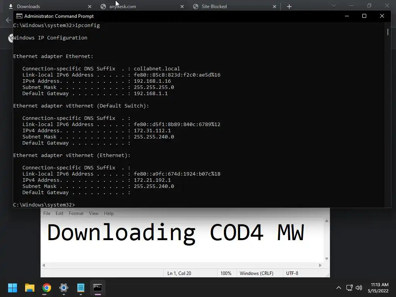Image resolution: width=396 pixels, height=297 pixels.
Task: Open the volume tray icon
Action: pyautogui.click(x=358, y=288)
